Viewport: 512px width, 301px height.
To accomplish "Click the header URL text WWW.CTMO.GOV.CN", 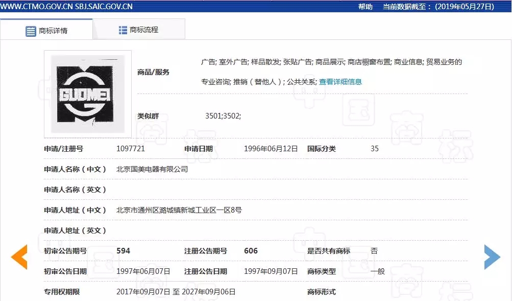I will click(37, 7).
